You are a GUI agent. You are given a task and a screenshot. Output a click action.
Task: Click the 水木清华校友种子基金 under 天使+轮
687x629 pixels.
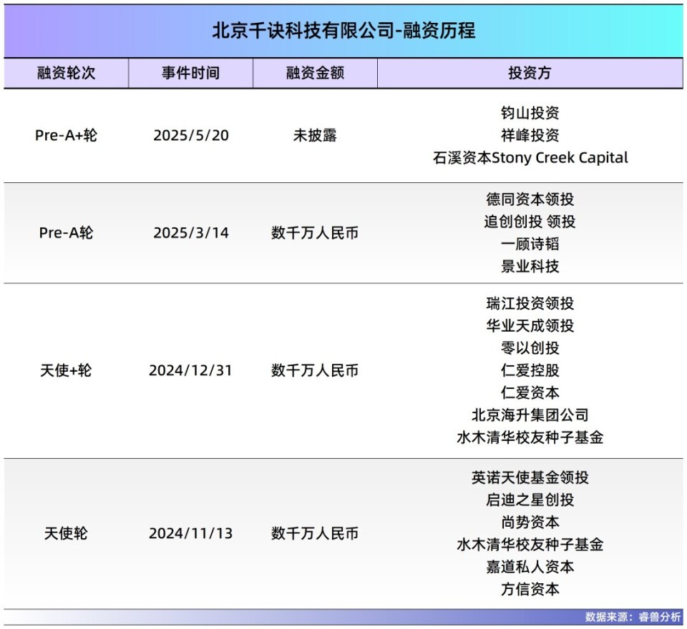pos(530,438)
